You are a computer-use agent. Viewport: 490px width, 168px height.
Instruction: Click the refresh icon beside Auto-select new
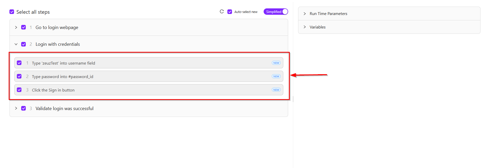(x=222, y=11)
